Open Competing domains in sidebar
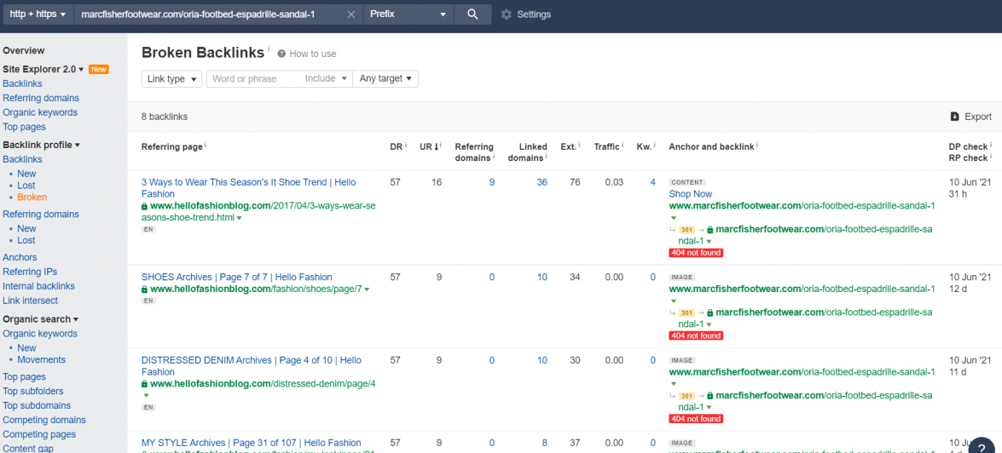This screenshot has width=1002, height=453. pos(44,420)
